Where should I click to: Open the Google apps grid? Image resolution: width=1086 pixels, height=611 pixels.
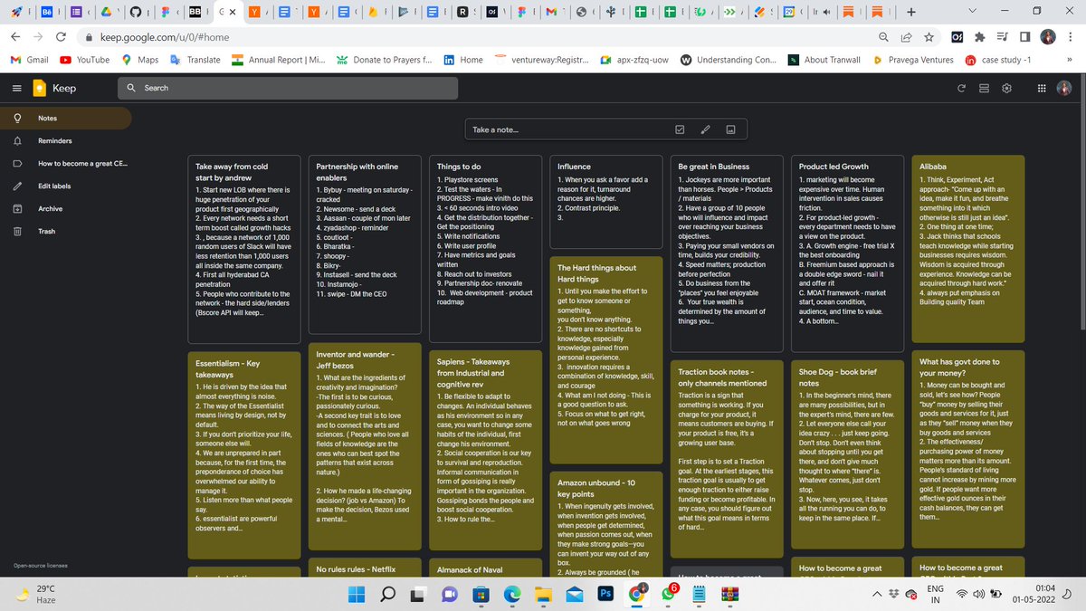pyautogui.click(x=1042, y=88)
